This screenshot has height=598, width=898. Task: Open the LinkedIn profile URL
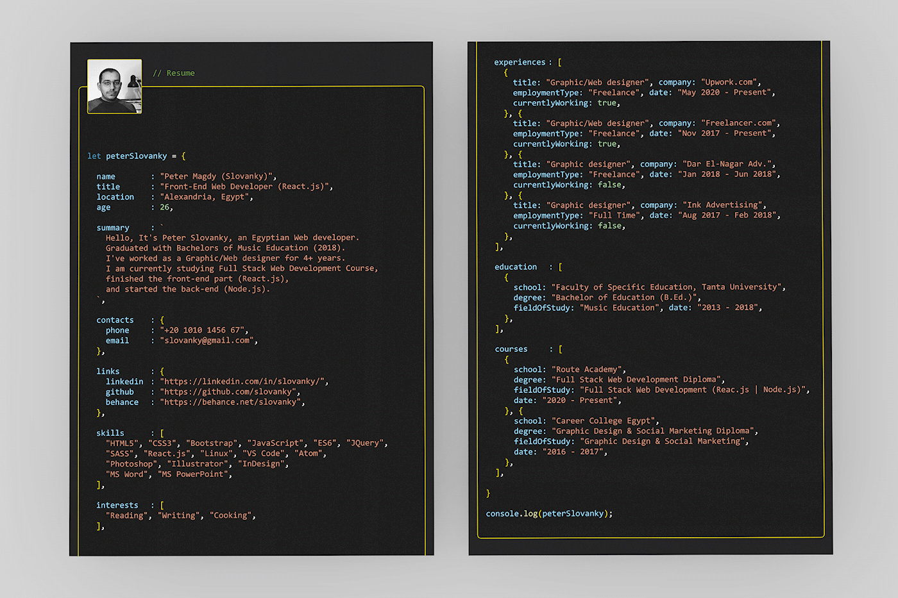(243, 381)
